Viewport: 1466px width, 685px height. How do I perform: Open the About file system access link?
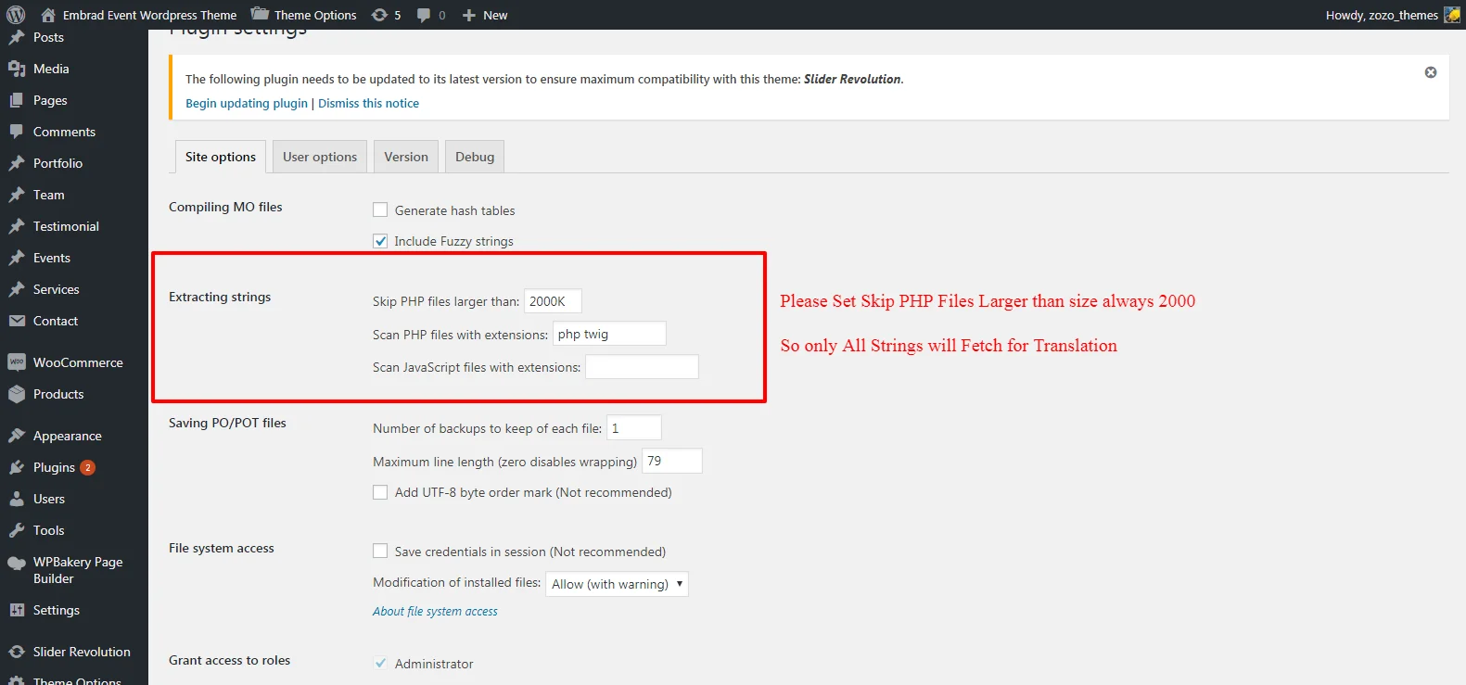coord(435,612)
